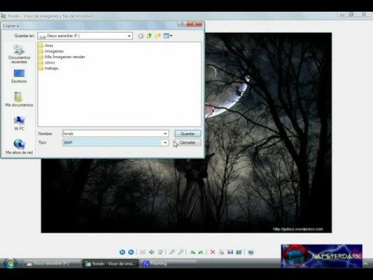Open Documentos recientes in places bar

tap(19, 54)
